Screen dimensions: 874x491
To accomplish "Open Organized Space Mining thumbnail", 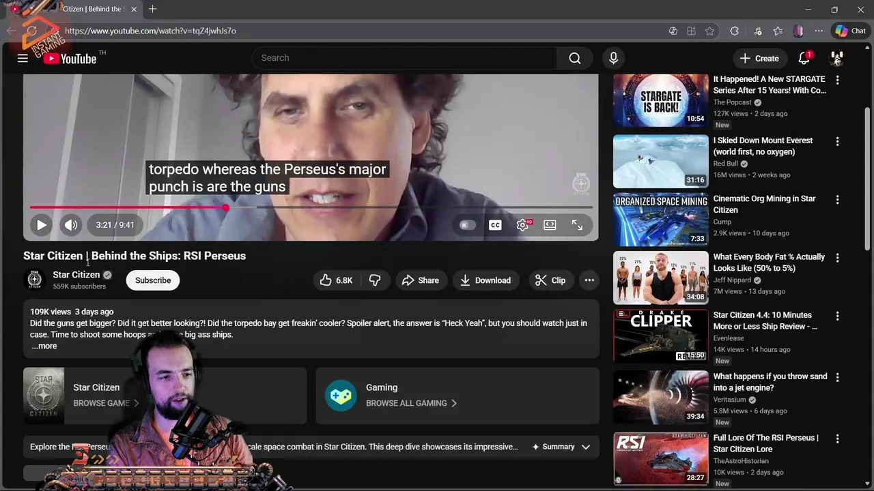I will coord(661,220).
